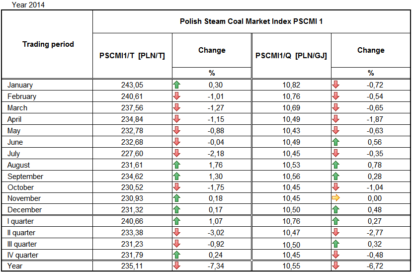This screenshot has height=272, width=412.
Task: Click the green arrow next to 1,76 for August
Action: click(176, 165)
